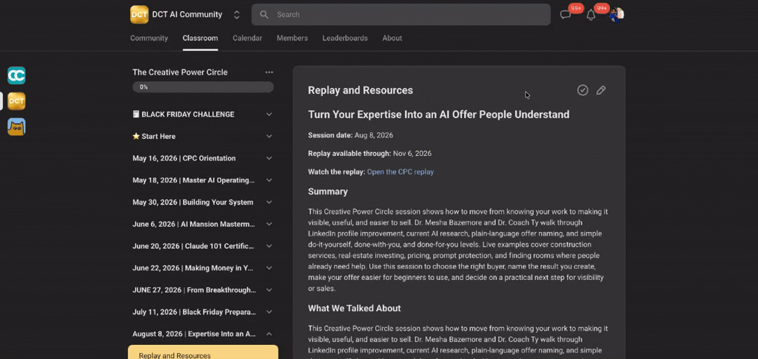This screenshot has height=359, width=758.
Task: Open the notifications bell icon
Action: tap(591, 15)
